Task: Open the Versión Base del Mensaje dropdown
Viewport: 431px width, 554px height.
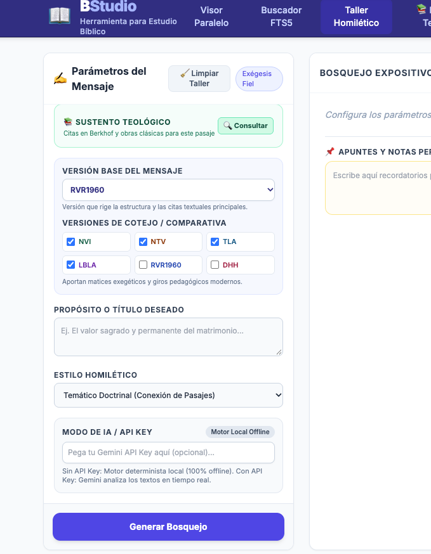Action: [168, 190]
